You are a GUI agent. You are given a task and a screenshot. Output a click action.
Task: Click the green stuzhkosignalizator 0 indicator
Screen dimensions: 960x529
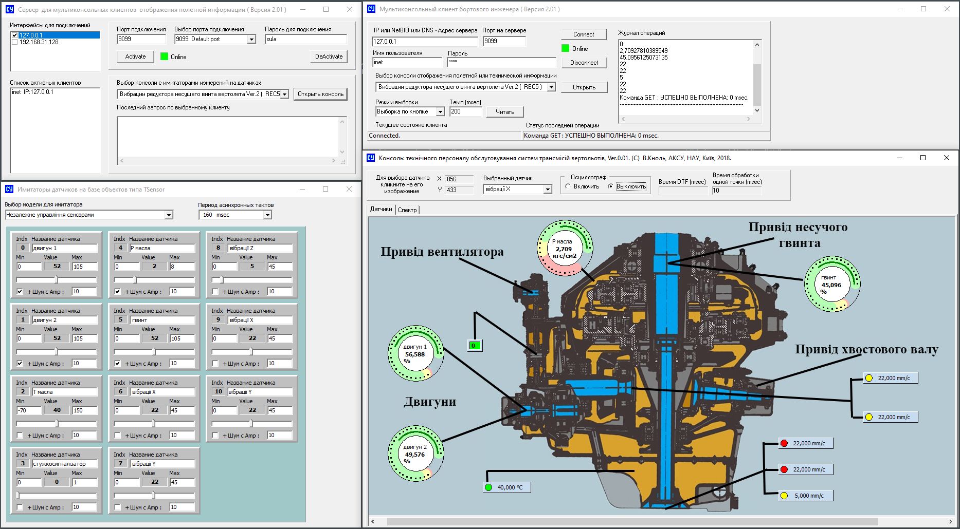(474, 346)
